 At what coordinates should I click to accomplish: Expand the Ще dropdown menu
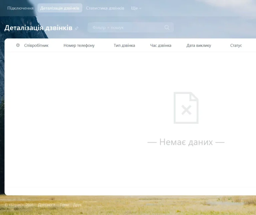[x=136, y=8]
